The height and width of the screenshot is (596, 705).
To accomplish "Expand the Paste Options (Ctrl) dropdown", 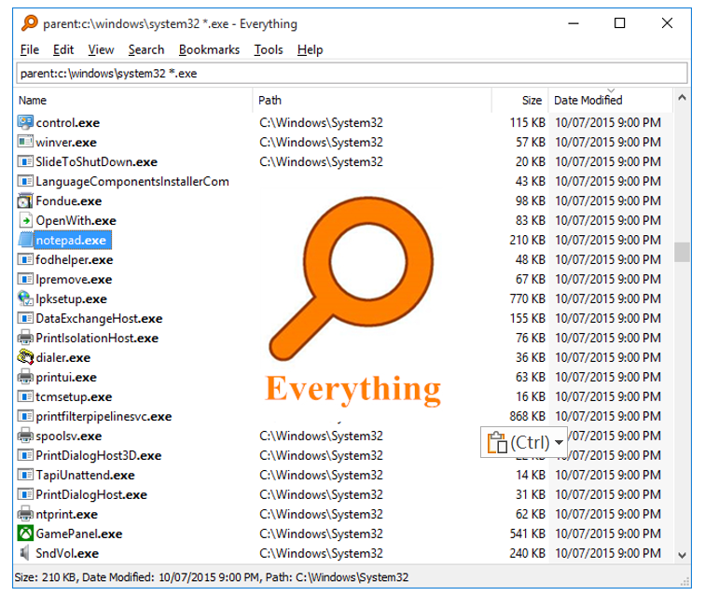I will [x=559, y=442].
